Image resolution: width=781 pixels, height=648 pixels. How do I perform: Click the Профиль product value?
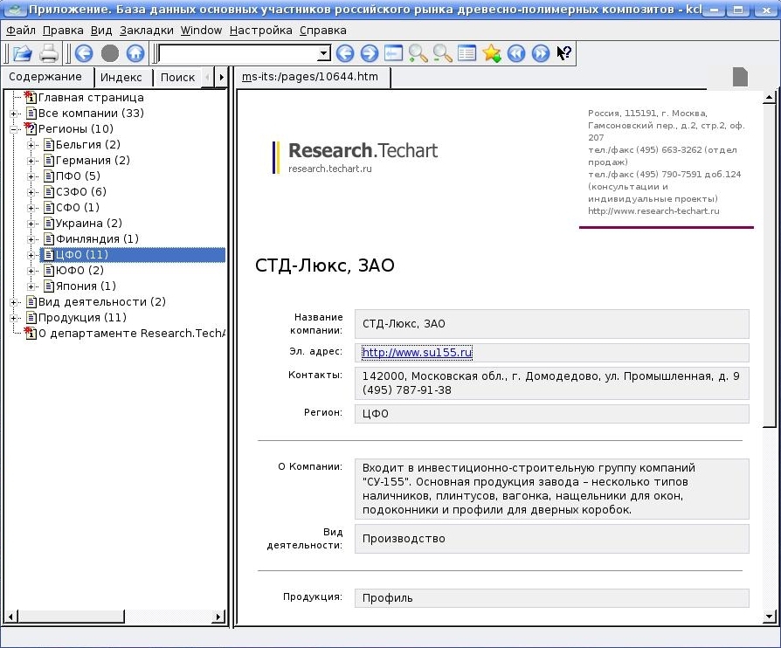point(388,598)
